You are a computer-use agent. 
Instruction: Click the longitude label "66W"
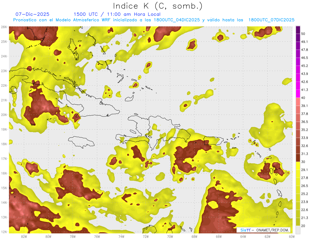pos(219,236)
